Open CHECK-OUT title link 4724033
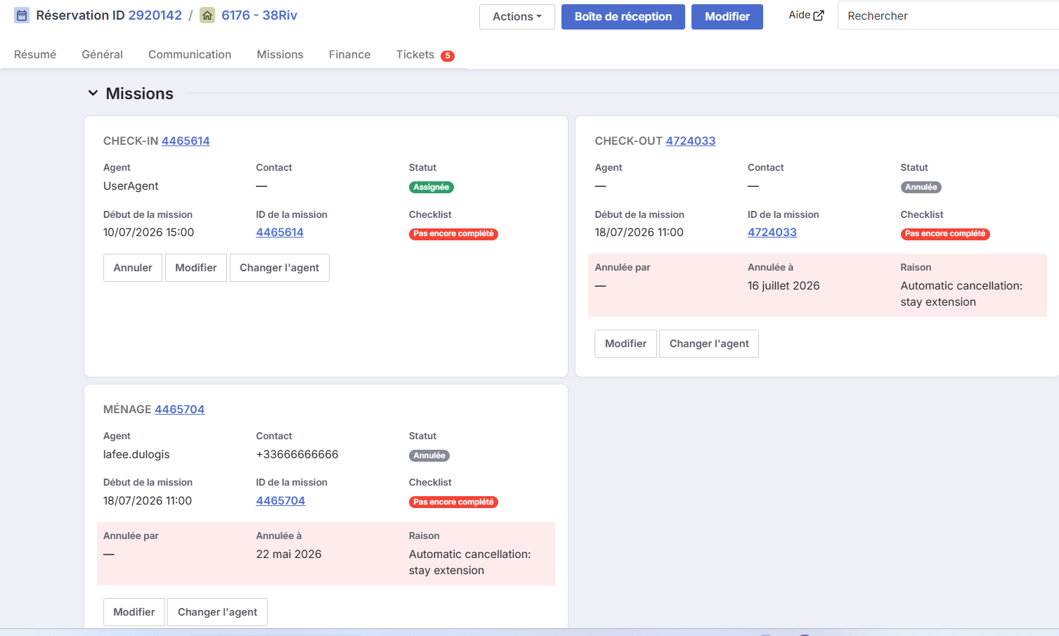The image size is (1059, 636). click(x=691, y=141)
